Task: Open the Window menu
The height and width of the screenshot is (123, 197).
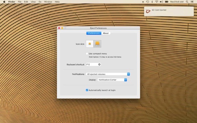Action: click(x=48, y=2)
